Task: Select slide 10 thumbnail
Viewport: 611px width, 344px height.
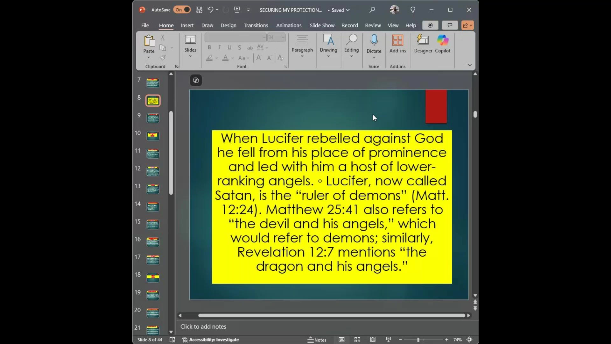Action: point(153,136)
